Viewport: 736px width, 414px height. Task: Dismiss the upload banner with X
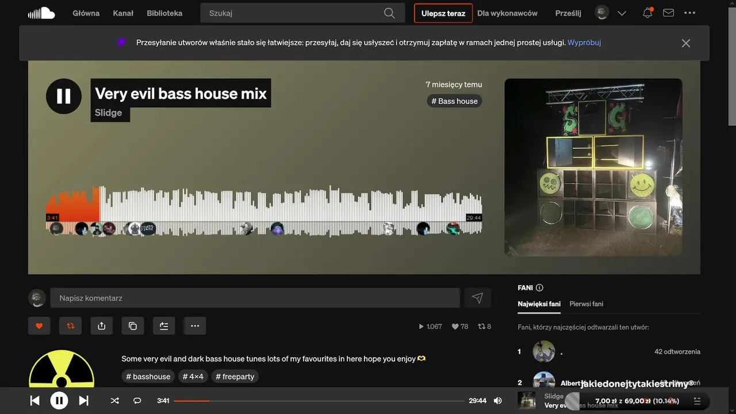[686, 43]
